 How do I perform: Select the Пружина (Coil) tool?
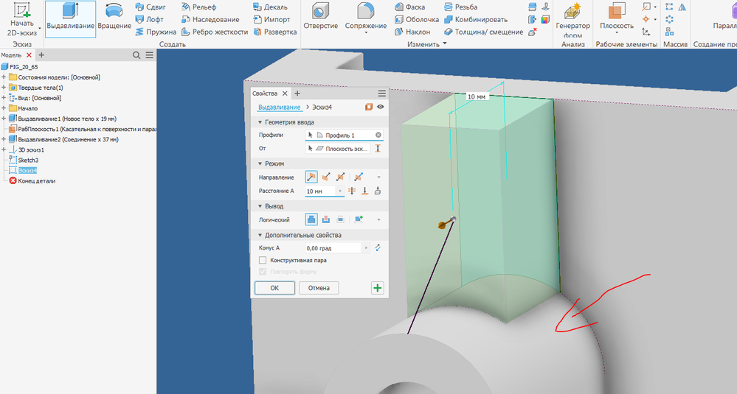coord(156,32)
